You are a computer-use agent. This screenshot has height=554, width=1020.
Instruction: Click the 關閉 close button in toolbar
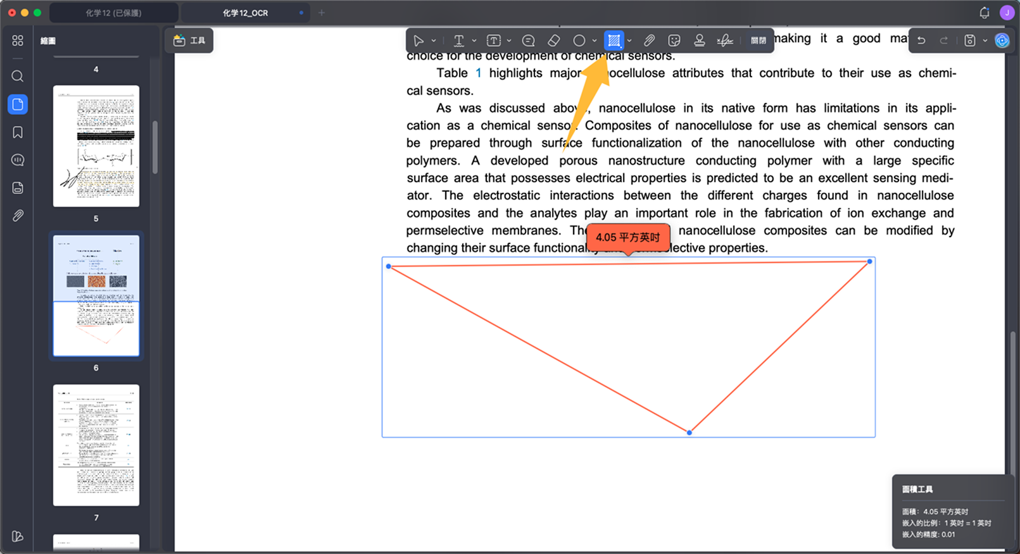click(758, 40)
